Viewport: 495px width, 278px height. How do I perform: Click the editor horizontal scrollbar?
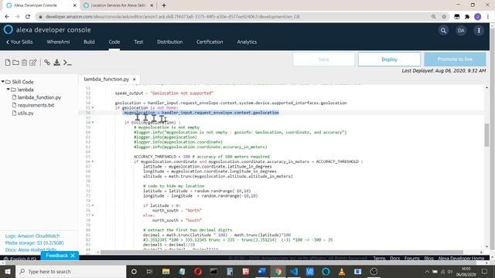(282, 253)
